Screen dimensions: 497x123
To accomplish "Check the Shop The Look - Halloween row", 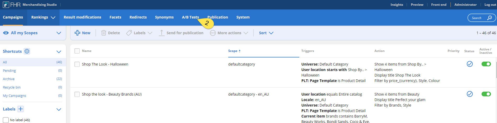I will (77, 64).
